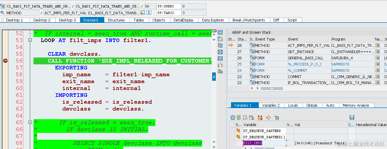The image size is (387, 149).
Task: Click the third icon in Variables toolbar
Action: pyautogui.click(x=245, y=117)
